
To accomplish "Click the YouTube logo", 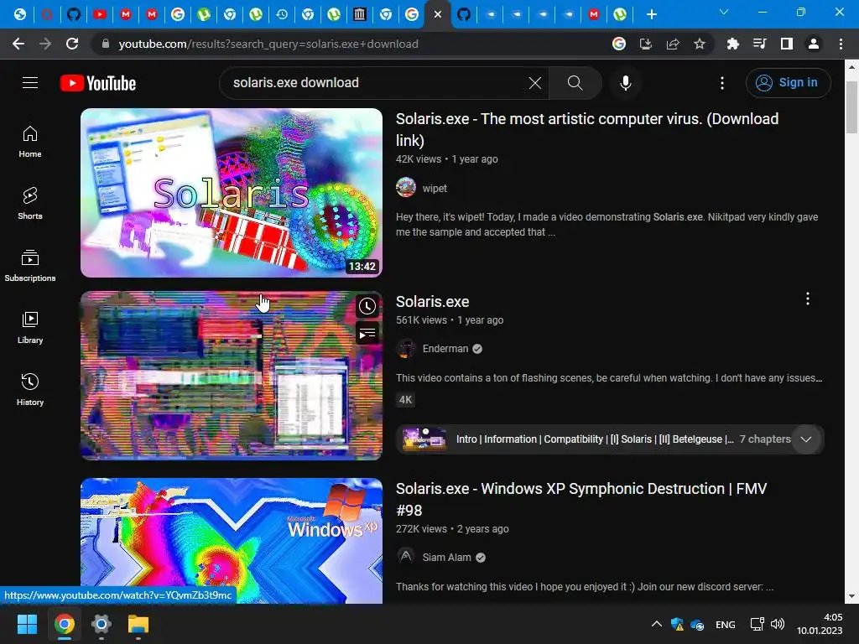I will coord(98,83).
